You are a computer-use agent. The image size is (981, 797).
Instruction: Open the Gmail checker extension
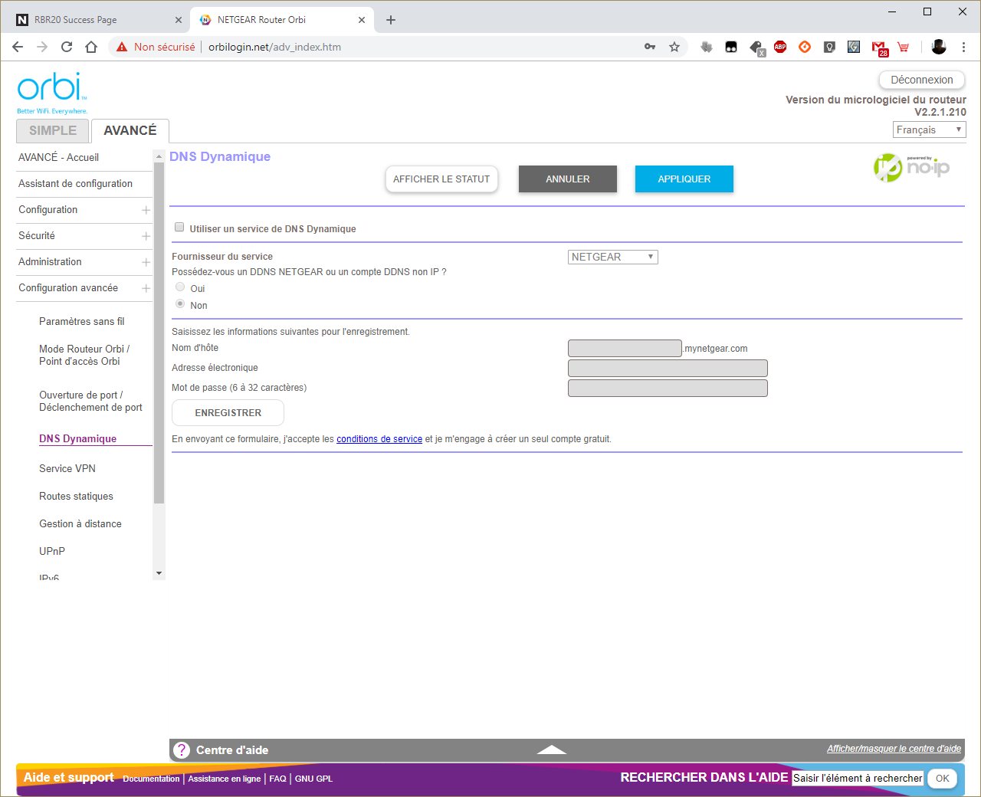pos(879,48)
